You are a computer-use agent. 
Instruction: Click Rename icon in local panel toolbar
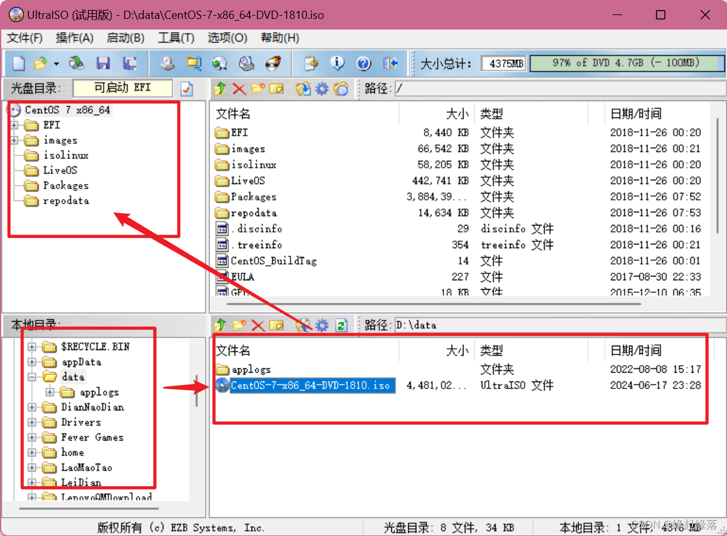click(276, 325)
